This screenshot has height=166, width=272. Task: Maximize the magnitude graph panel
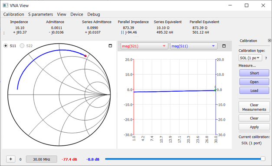(x=224, y=46)
